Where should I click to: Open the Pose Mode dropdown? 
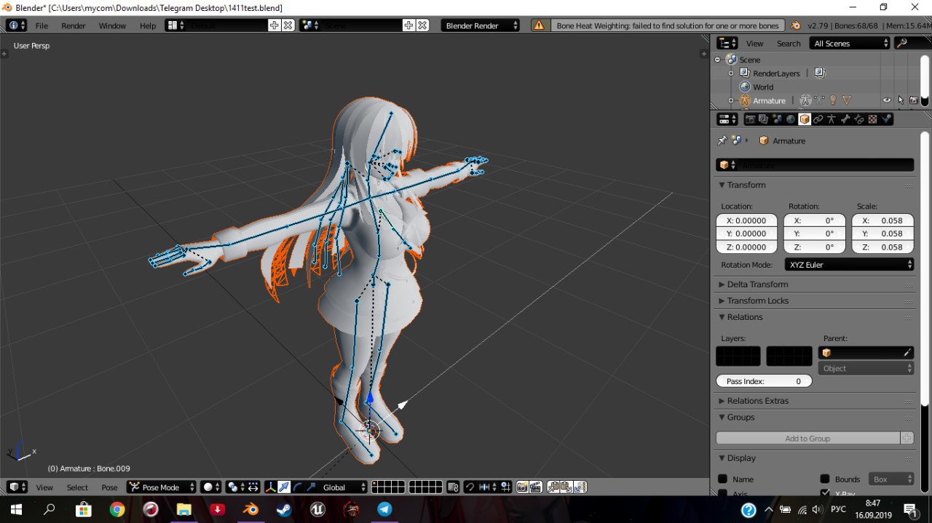(162, 487)
